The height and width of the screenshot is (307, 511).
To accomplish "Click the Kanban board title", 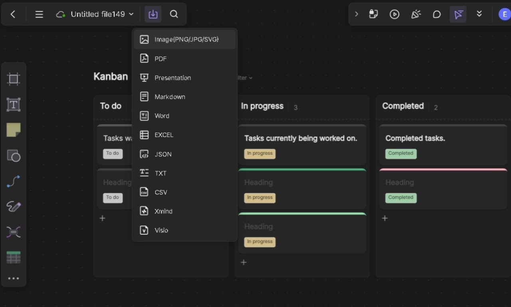I will click(x=111, y=76).
